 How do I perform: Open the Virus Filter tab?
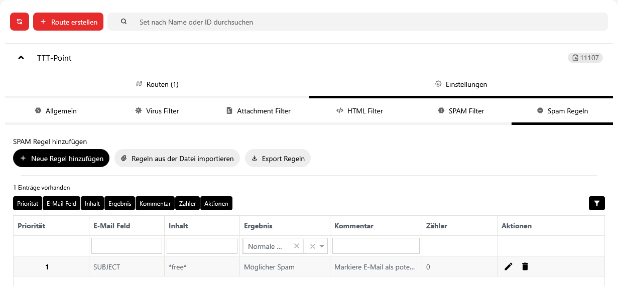click(x=157, y=110)
